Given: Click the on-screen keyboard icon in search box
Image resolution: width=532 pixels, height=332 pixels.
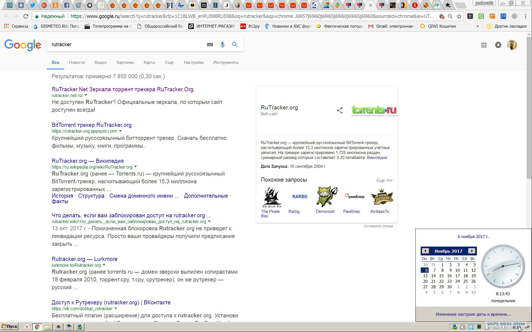Looking at the screenshot, I should coord(210,45).
